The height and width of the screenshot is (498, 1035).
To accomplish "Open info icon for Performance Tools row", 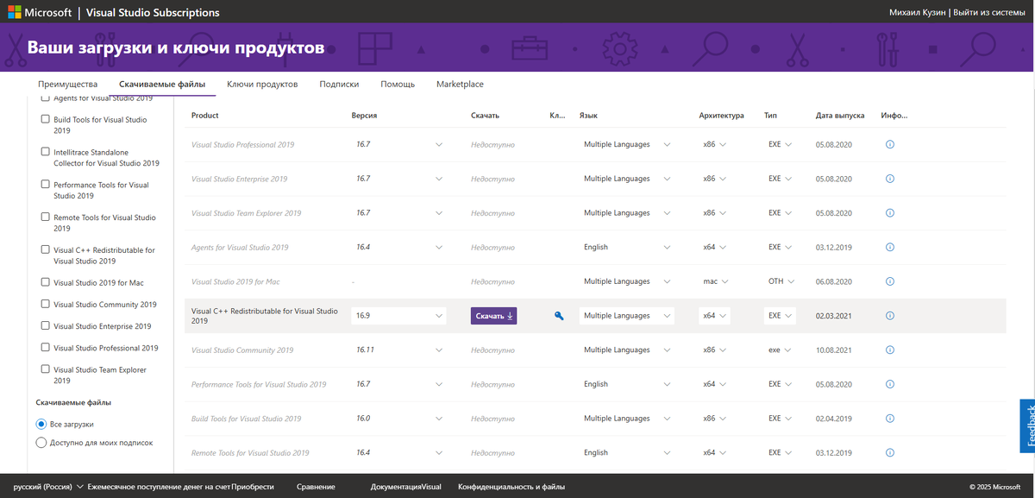I will (890, 384).
